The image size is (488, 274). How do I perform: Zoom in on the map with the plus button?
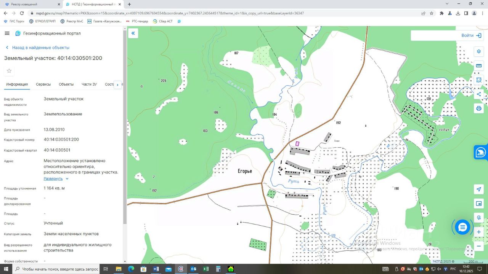click(x=479, y=232)
